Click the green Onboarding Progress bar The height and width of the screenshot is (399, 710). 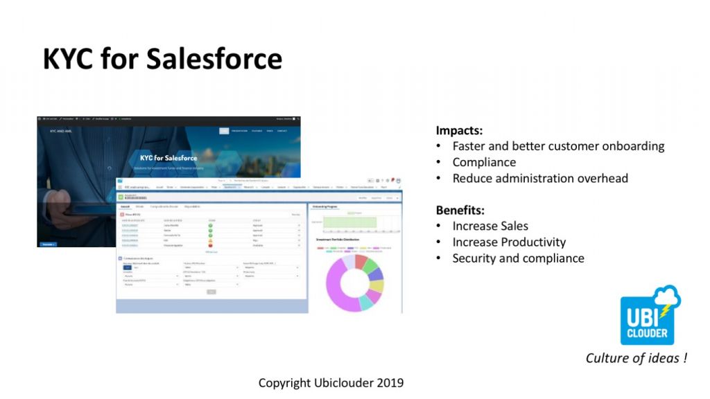click(x=350, y=222)
